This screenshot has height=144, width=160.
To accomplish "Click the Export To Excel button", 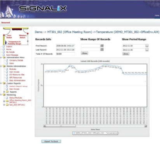I will (x=51, y=141).
